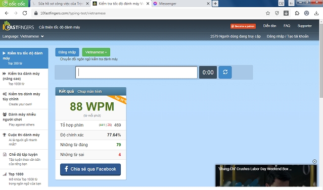Open the extensions puzzle icon
323x190 pixels.
tap(297, 13)
